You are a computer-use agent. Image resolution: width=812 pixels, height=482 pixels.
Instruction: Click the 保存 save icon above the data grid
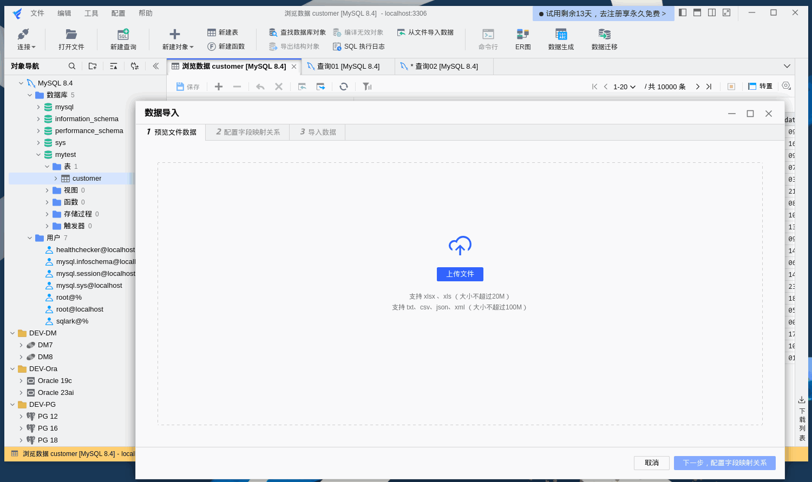[x=187, y=86]
